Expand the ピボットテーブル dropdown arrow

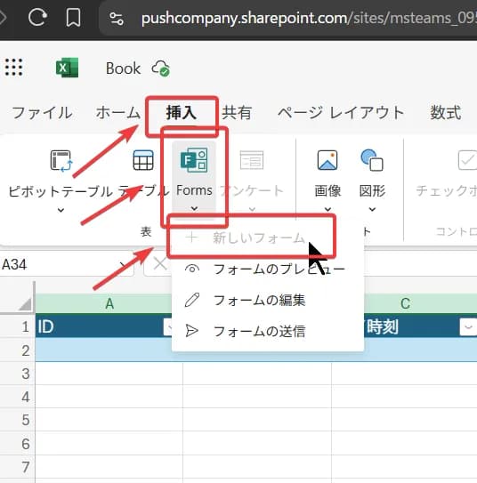[61, 210]
